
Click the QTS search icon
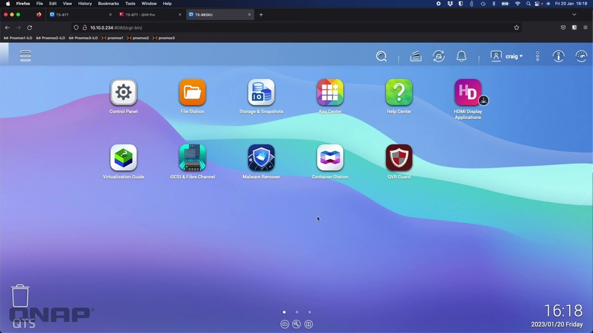point(381,56)
